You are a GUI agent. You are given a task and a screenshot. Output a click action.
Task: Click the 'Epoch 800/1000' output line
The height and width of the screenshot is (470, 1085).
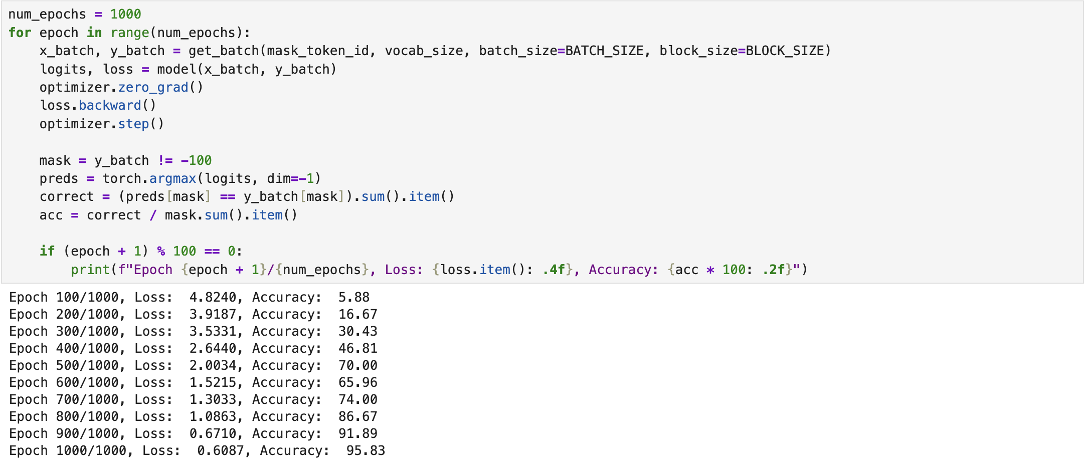(x=193, y=417)
